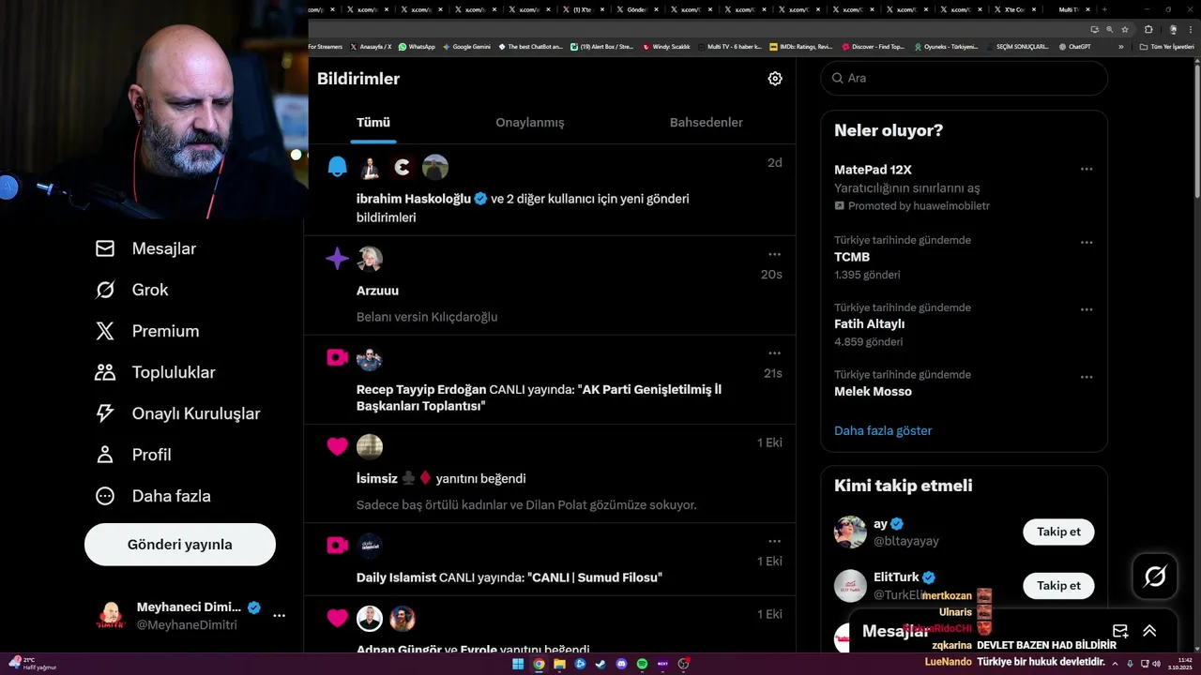This screenshot has width=1201, height=675.
Task: Follow ElitTurk with Takip et button
Action: pyautogui.click(x=1058, y=586)
